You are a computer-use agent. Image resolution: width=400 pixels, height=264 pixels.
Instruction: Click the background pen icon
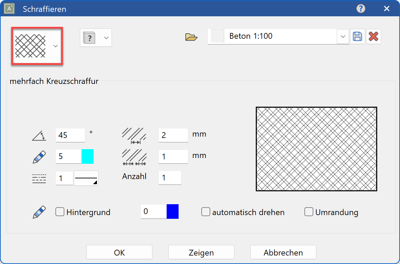pos(39,212)
